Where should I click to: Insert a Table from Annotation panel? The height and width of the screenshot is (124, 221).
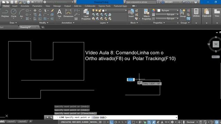coord(76,19)
